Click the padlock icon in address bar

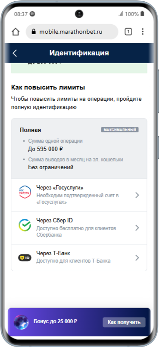[x=34, y=32]
